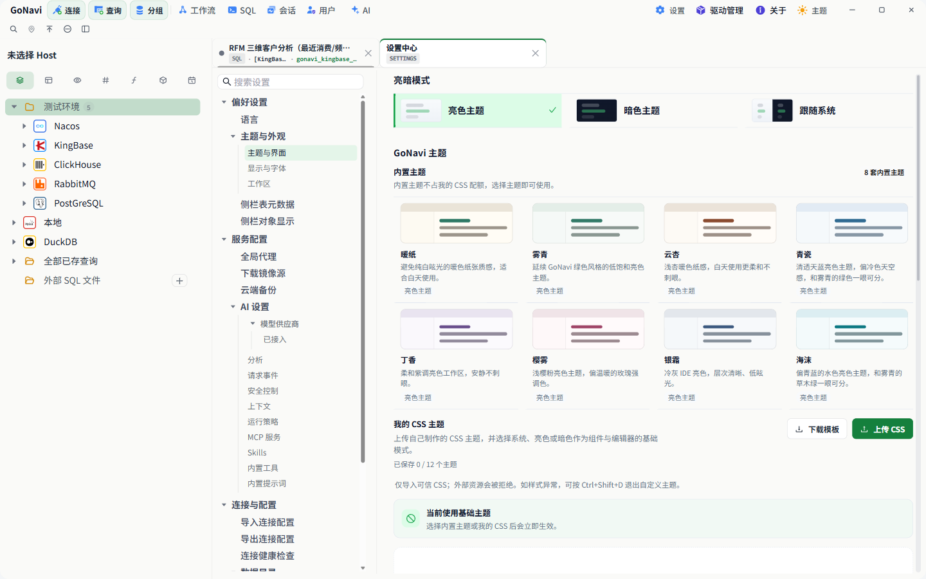Click the 上传 CSS button
This screenshot has height=579, width=926.
[x=882, y=429]
